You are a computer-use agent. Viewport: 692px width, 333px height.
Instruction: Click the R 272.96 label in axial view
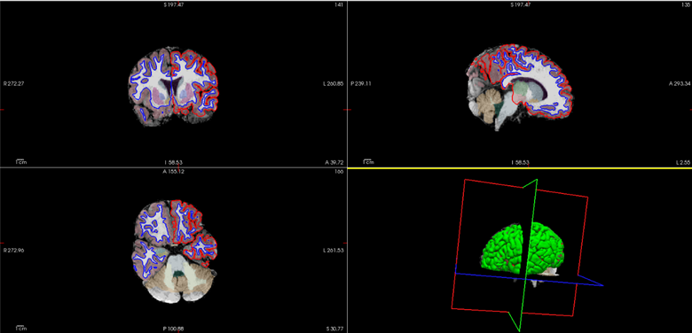(13, 250)
